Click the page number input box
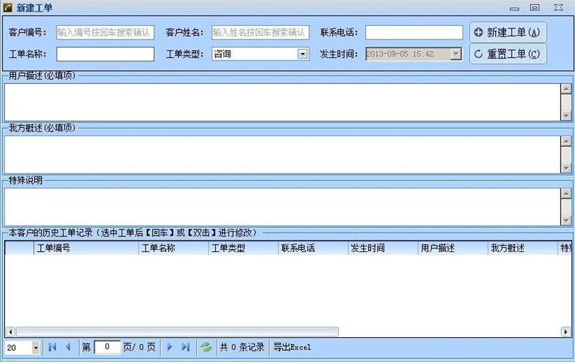 click(x=107, y=347)
